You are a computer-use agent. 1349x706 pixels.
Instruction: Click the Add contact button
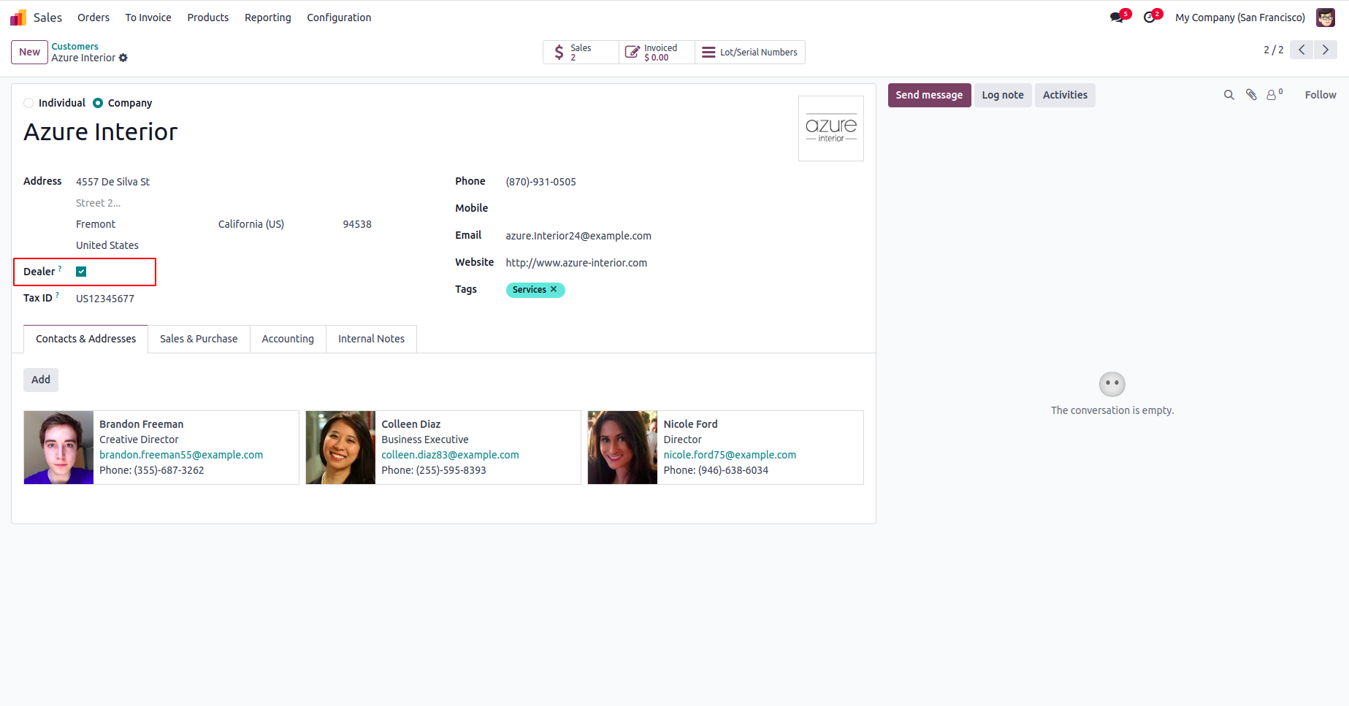[x=41, y=380]
